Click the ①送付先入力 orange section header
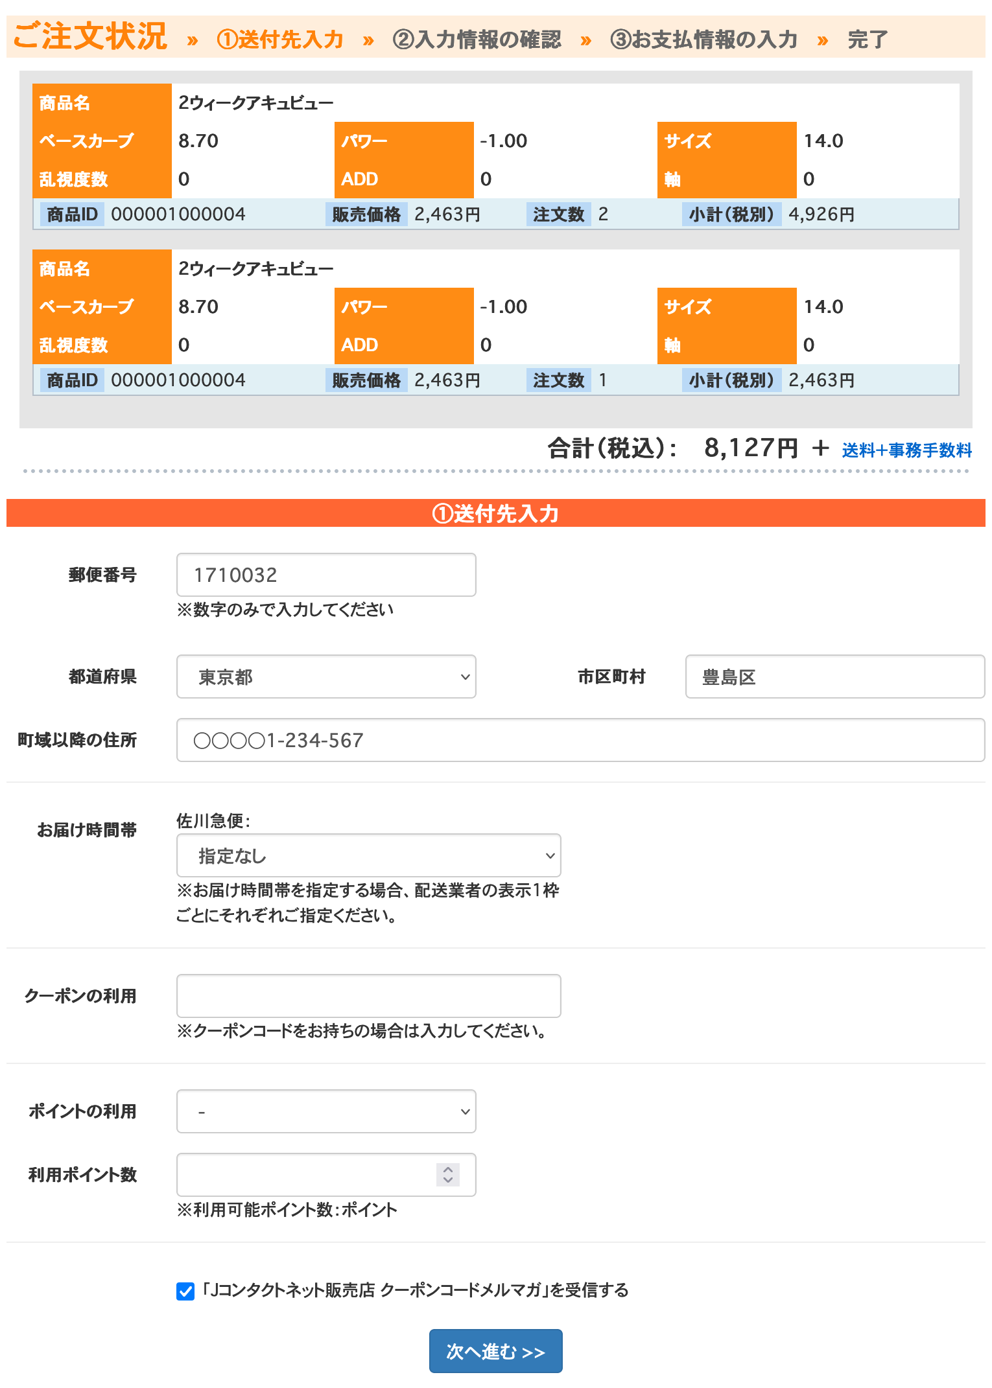This screenshot has height=1388, width=992. tap(496, 513)
